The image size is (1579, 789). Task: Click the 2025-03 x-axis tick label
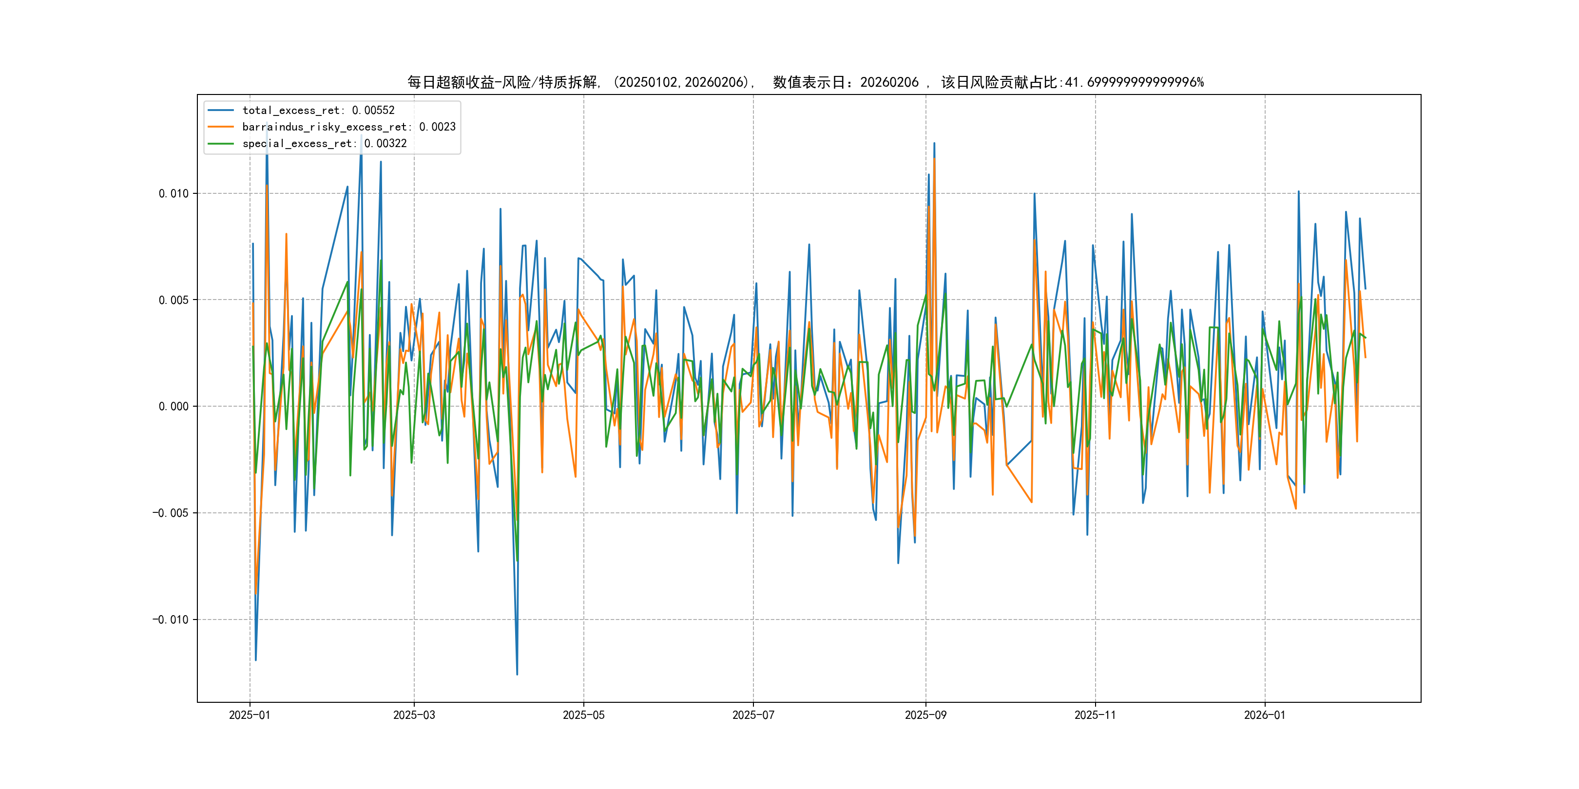(414, 715)
